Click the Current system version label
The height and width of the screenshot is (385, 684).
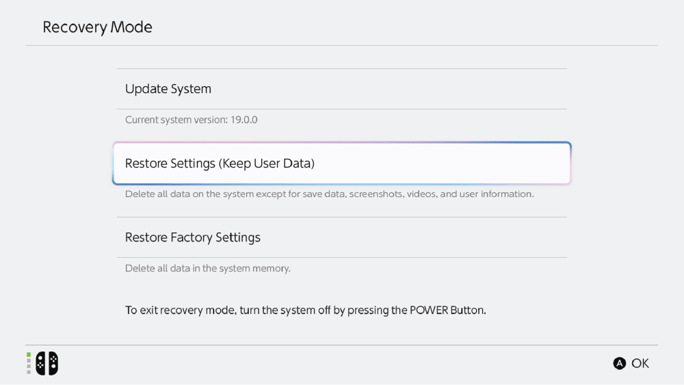pyautogui.click(x=175, y=120)
